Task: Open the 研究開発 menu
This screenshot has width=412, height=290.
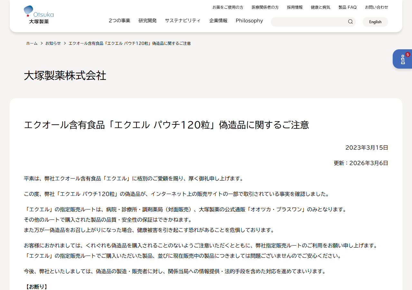Action: [147, 21]
